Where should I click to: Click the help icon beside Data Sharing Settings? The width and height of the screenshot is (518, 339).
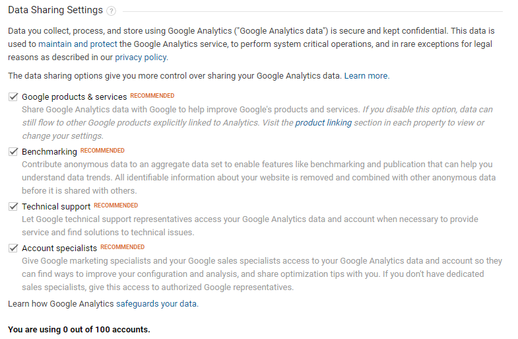click(x=111, y=11)
